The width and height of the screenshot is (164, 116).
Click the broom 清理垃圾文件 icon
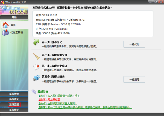click(x=36, y=56)
